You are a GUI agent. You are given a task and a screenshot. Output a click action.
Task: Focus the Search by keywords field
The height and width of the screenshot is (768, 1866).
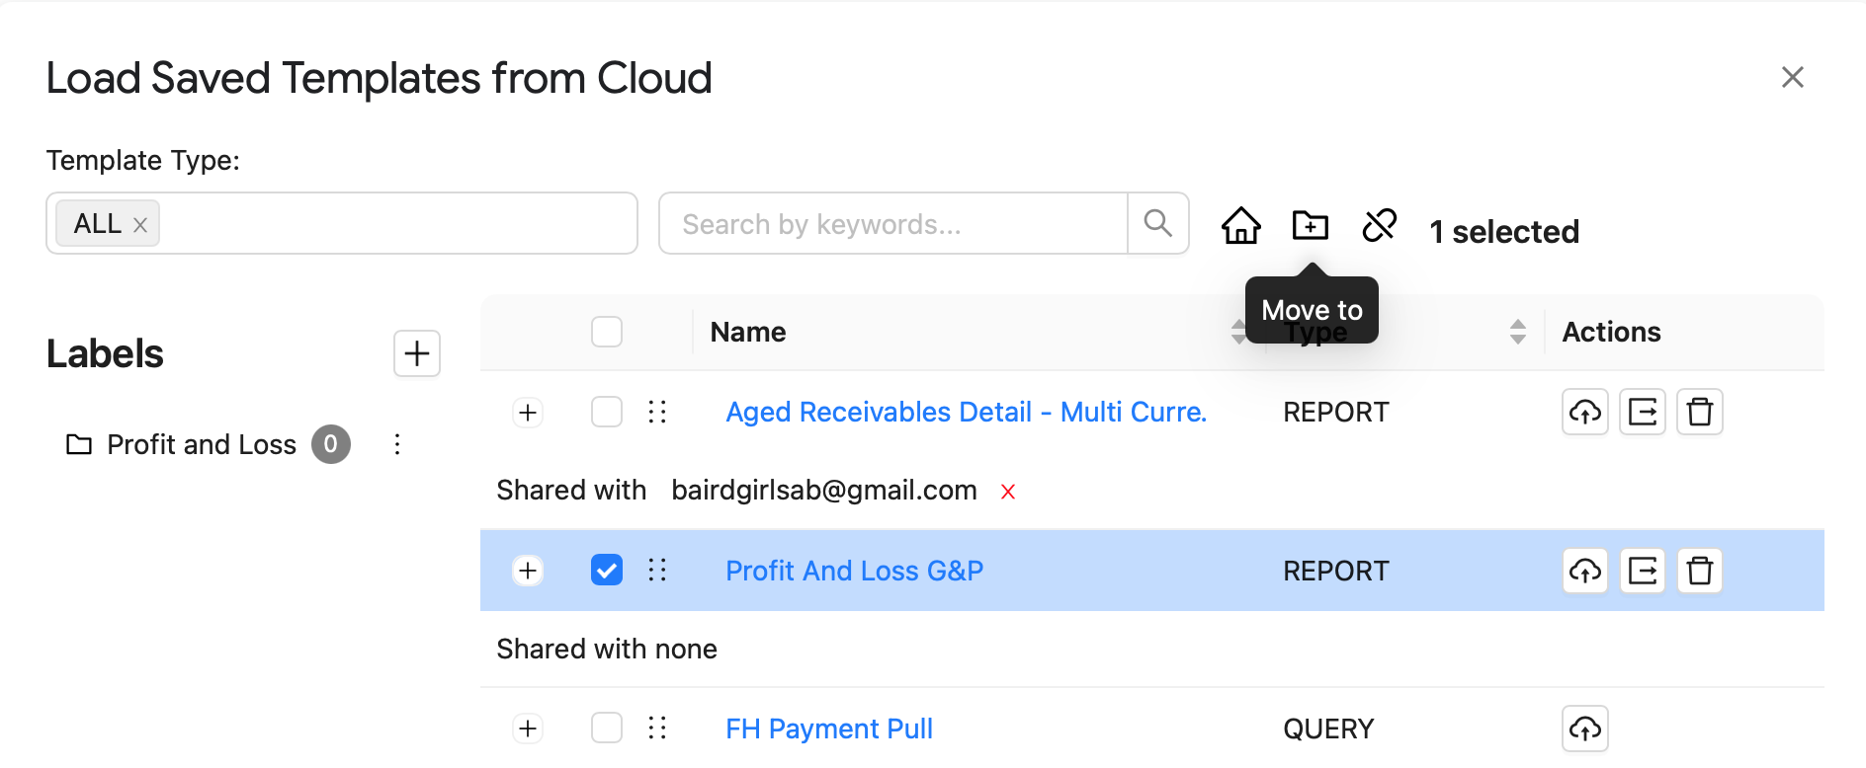coord(893,224)
